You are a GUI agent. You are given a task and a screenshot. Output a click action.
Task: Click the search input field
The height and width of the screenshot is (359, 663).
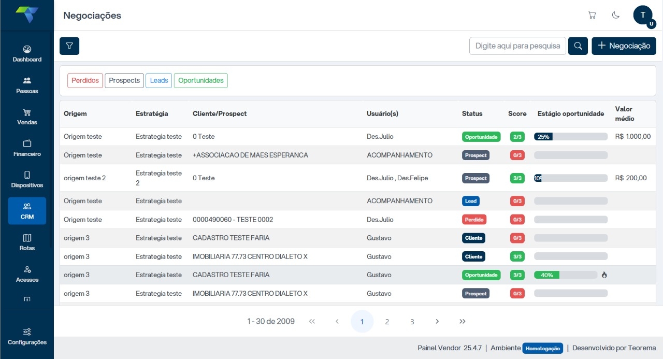pos(517,46)
